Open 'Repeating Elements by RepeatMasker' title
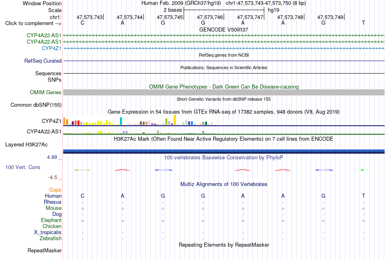 coord(224,245)
